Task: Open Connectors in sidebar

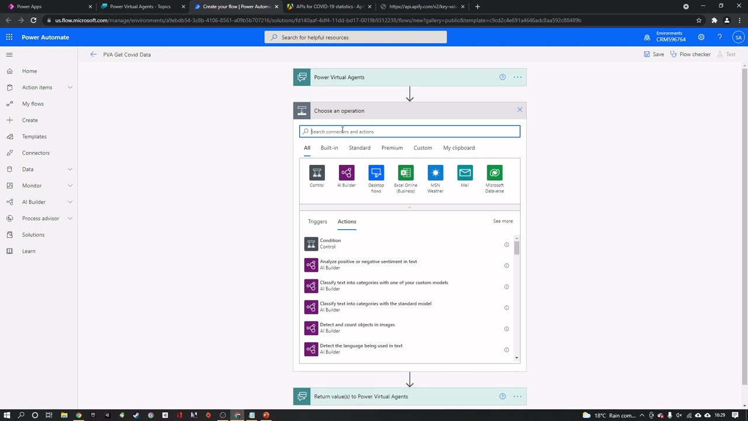Action: (36, 153)
